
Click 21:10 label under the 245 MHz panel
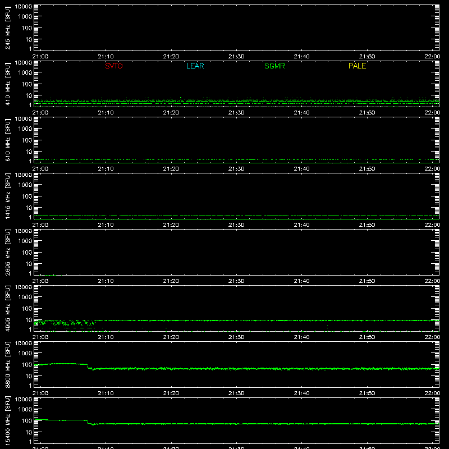[x=106, y=57]
